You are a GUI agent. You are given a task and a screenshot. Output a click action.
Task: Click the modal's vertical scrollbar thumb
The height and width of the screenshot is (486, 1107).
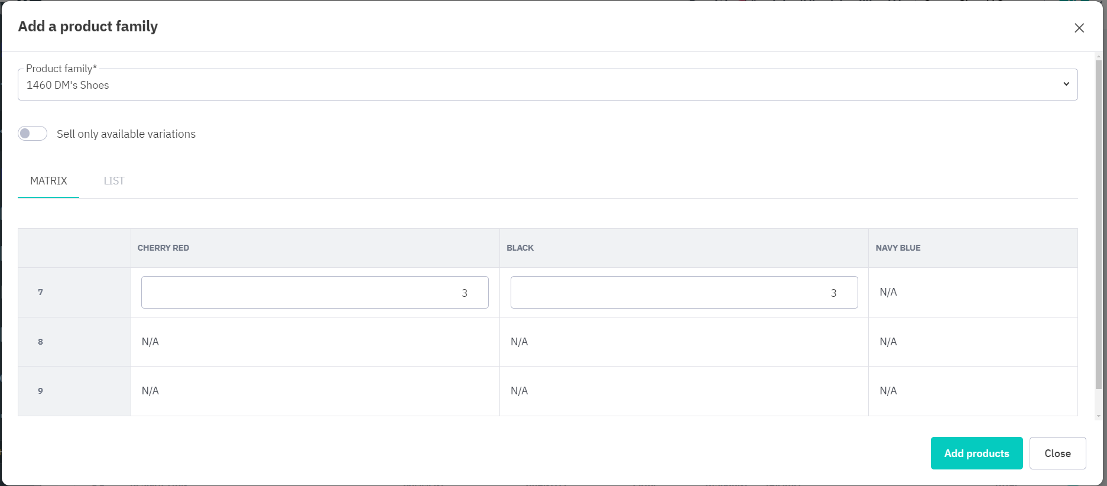click(x=1098, y=225)
